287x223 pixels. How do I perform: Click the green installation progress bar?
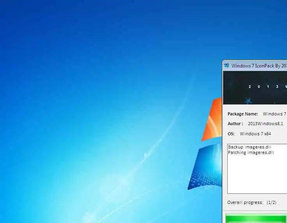[x=256, y=219]
